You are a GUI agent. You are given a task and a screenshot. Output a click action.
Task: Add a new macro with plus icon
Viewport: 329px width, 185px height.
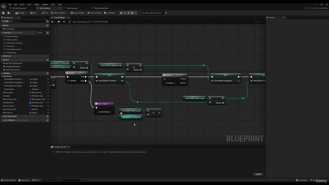48,60
